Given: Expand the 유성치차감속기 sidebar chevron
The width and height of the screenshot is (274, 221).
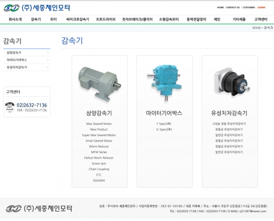Looking at the screenshot, I should (48, 67).
